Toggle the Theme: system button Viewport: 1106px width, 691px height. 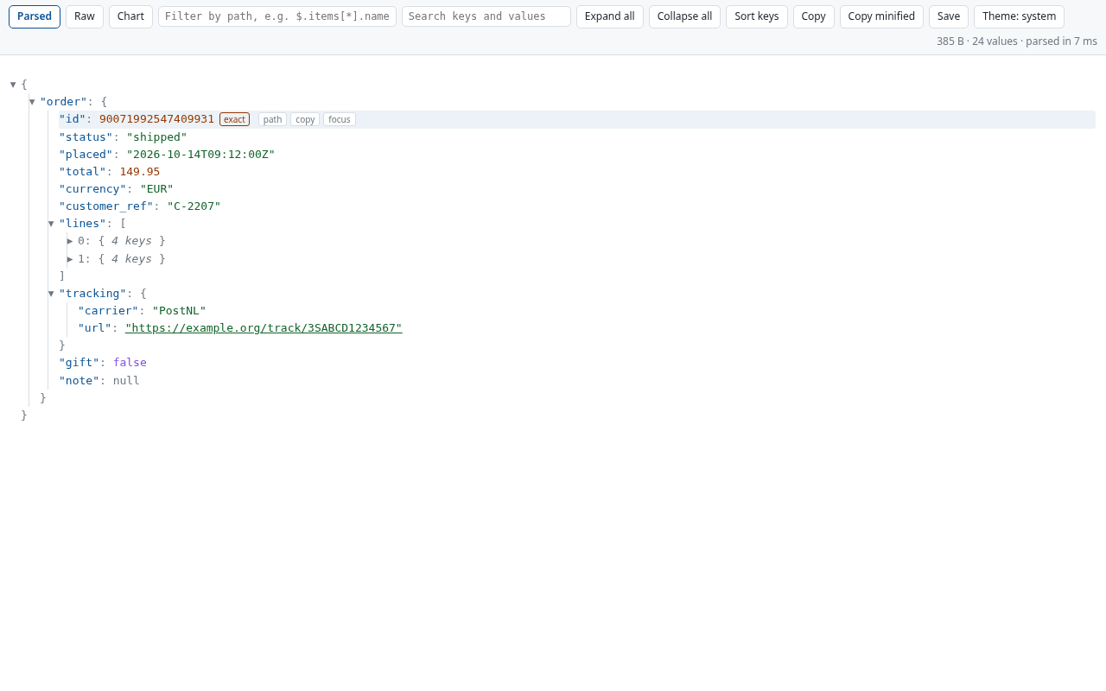pyautogui.click(x=1020, y=16)
